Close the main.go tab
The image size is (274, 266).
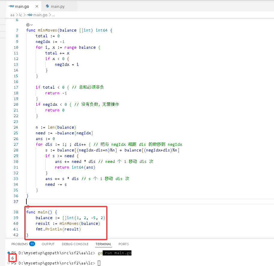(37, 7)
